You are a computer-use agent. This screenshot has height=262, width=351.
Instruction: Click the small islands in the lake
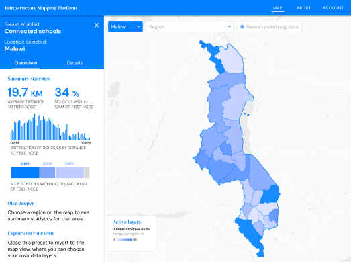pos(246,114)
